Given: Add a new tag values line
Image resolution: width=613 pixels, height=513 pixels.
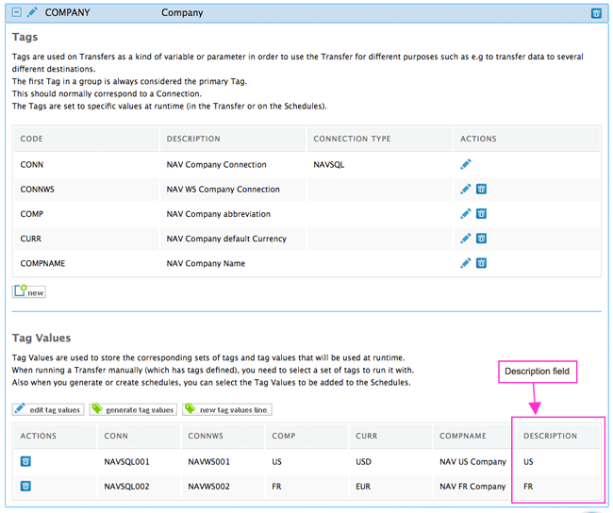Looking at the screenshot, I should [x=226, y=409].
